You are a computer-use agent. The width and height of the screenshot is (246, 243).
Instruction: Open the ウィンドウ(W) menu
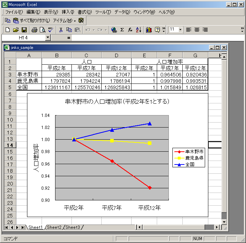(144, 12)
